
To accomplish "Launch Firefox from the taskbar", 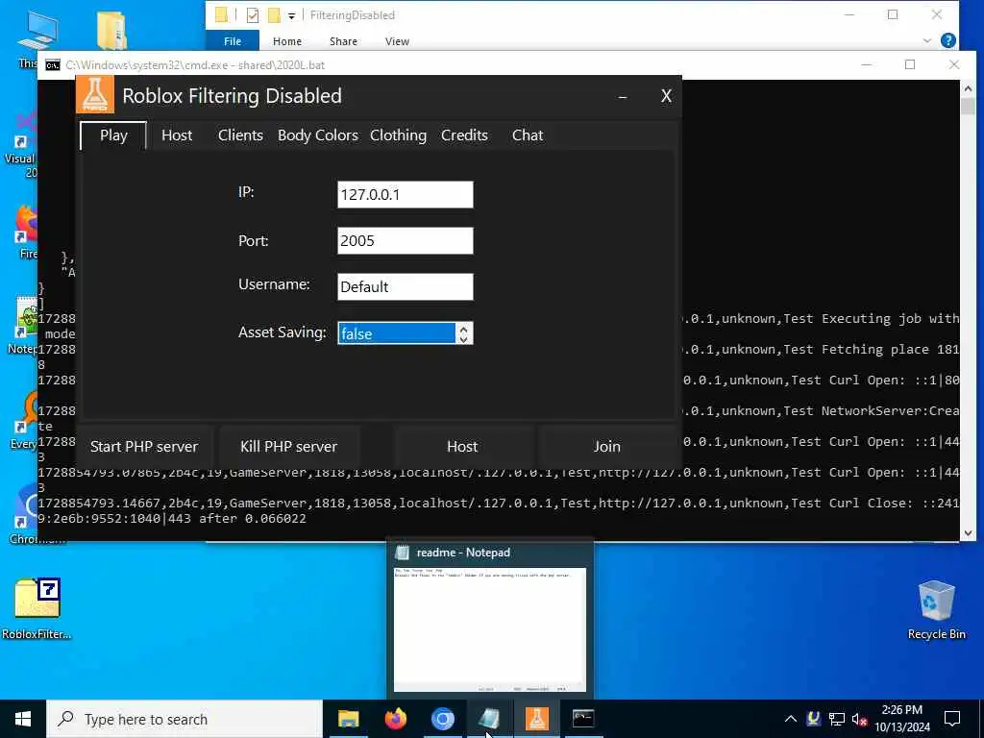I will tap(395, 719).
